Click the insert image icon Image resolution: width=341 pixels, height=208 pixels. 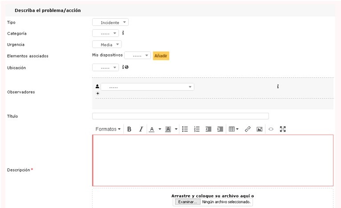[259, 129]
